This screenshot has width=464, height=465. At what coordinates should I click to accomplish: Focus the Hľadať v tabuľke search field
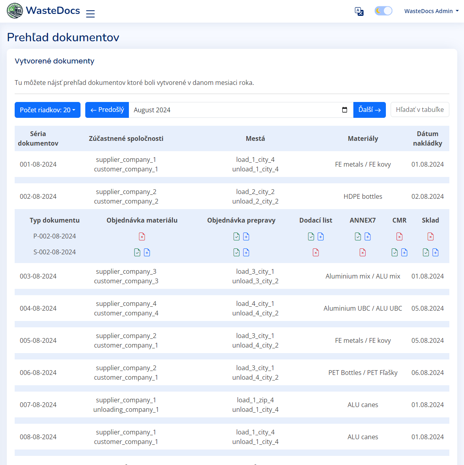(420, 110)
